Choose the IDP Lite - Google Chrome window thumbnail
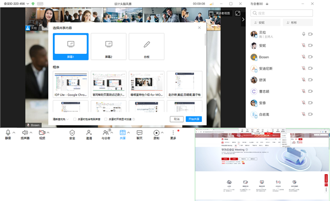Viewport: 330px width, 201px height. [x=70, y=85]
